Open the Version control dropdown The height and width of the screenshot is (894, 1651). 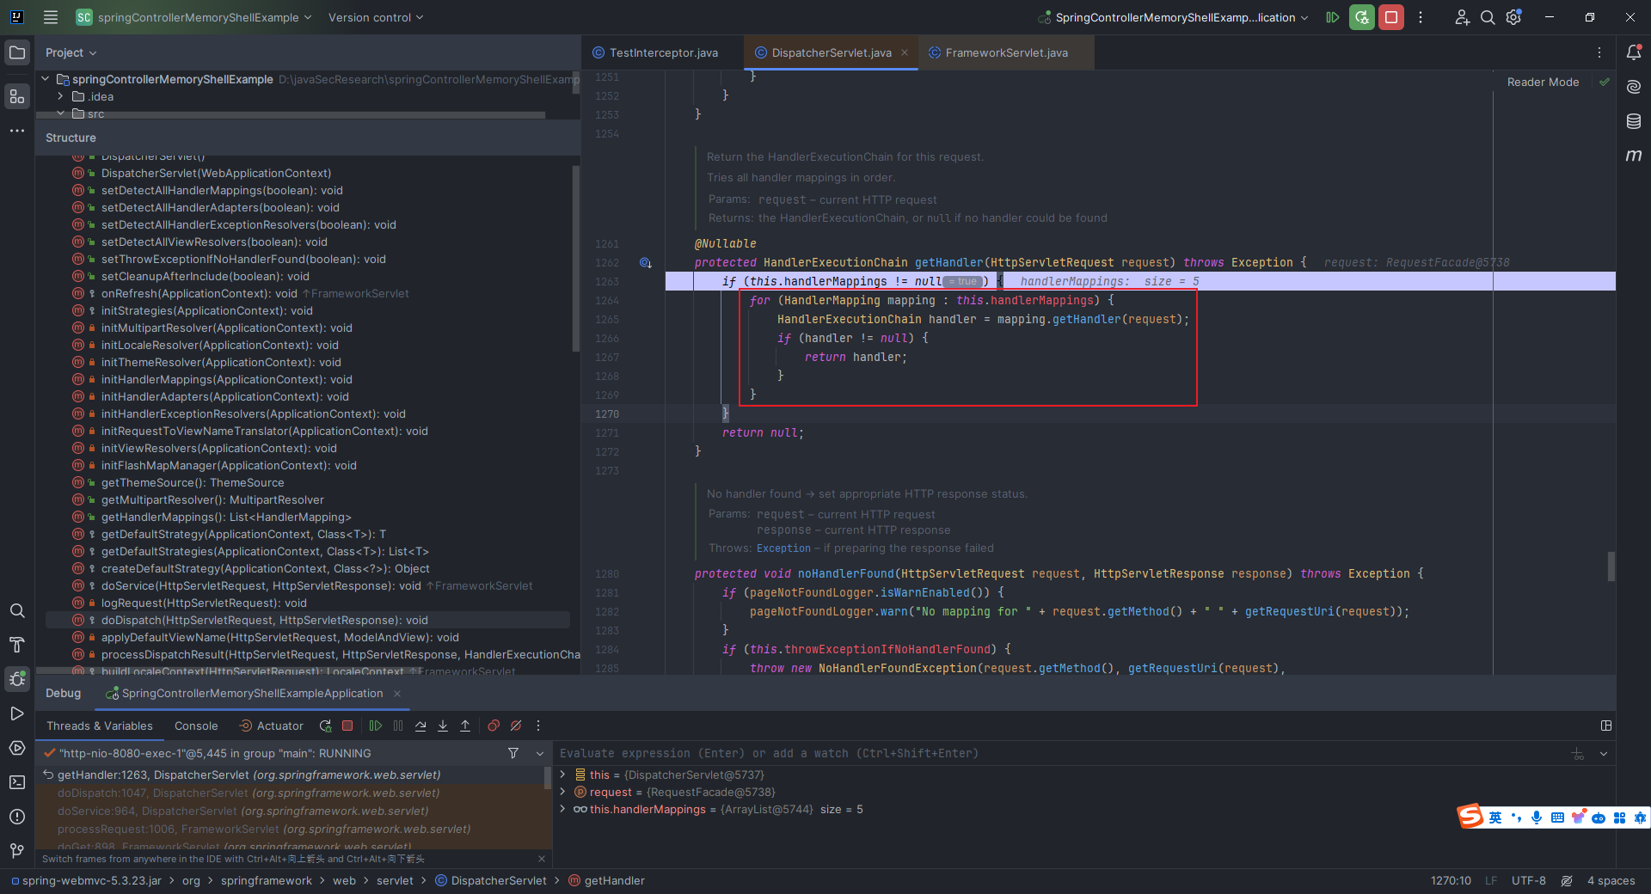(x=376, y=17)
